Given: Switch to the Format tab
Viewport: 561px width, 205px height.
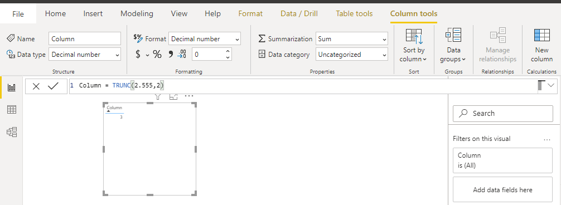Looking at the screenshot, I should click(250, 13).
